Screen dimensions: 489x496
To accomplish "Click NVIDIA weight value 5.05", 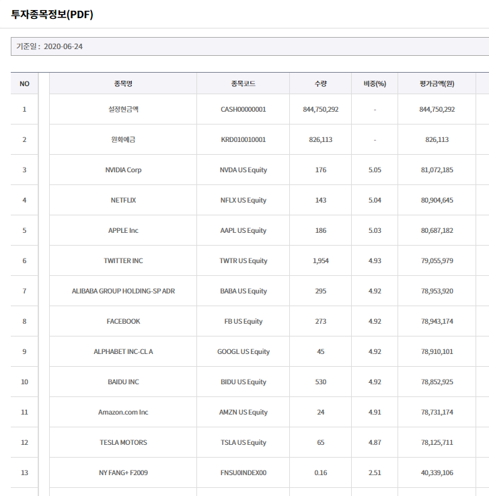I will (x=375, y=170).
